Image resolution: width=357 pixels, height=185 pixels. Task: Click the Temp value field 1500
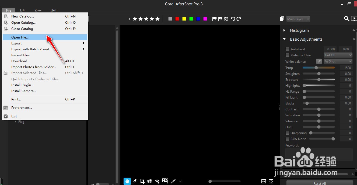tap(346, 68)
